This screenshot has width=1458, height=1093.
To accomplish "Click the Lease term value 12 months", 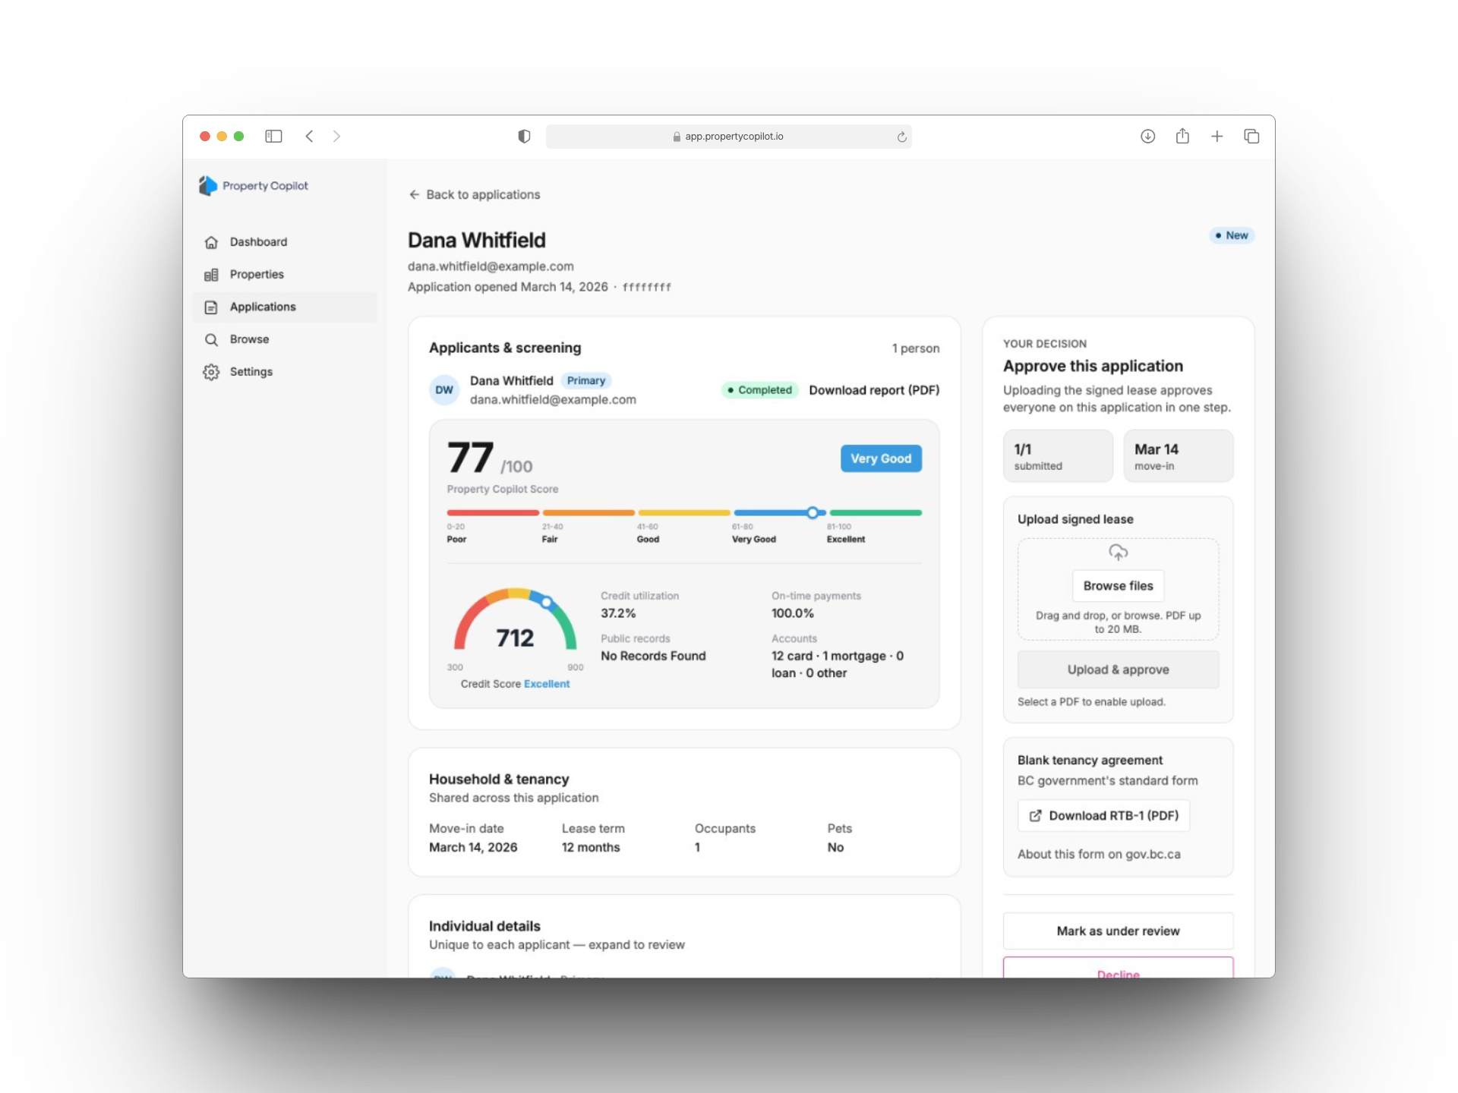I will point(591,848).
